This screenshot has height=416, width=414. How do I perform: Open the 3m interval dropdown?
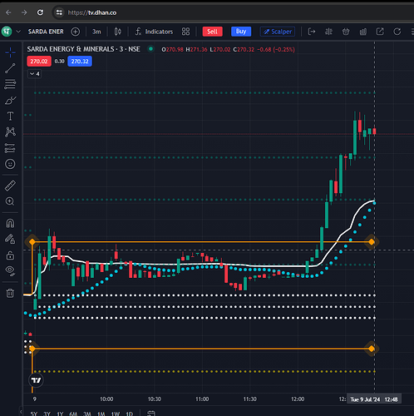tap(96, 32)
